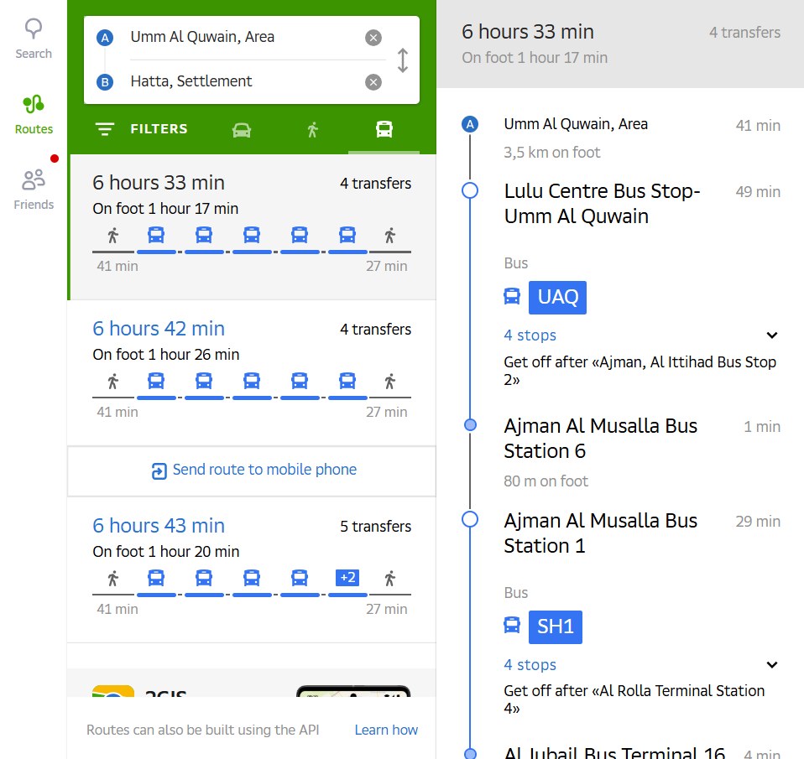
Task: Expand the 4 stops list under UAQ
Action: (772, 335)
